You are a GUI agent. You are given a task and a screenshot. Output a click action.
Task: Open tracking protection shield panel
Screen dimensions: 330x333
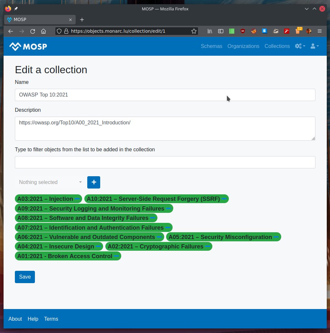59,31
